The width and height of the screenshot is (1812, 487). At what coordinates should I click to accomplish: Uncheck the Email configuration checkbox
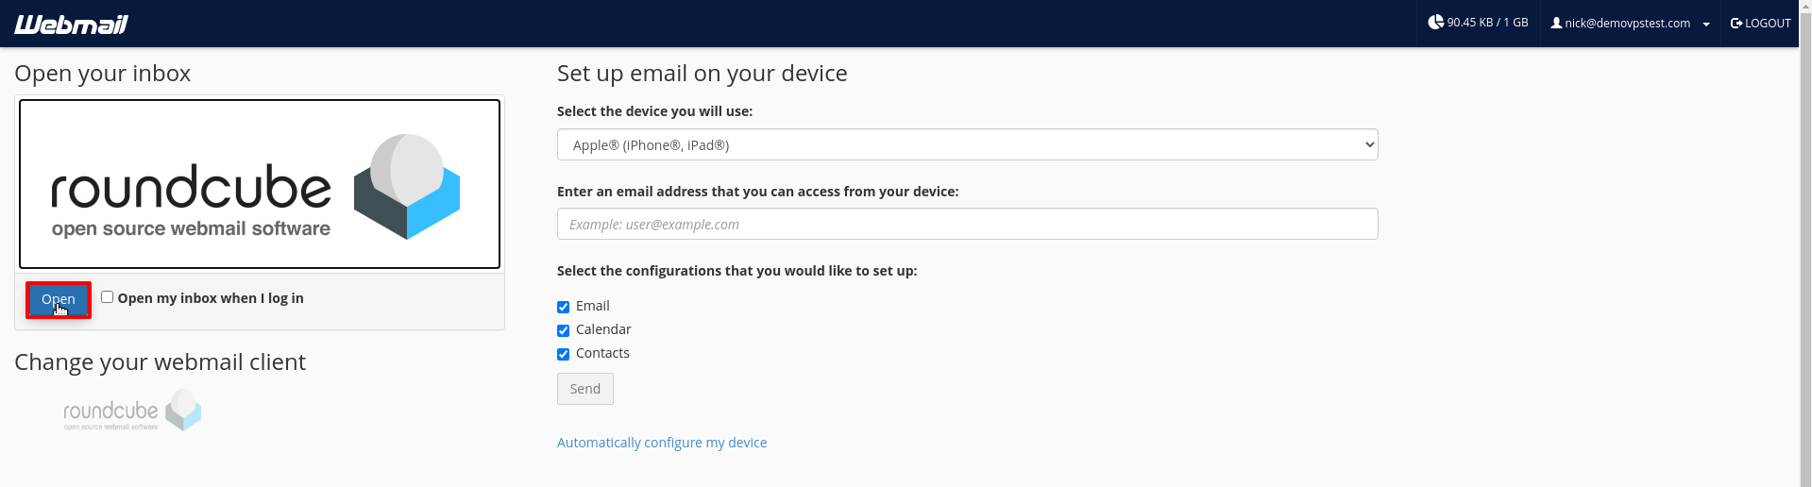563,307
